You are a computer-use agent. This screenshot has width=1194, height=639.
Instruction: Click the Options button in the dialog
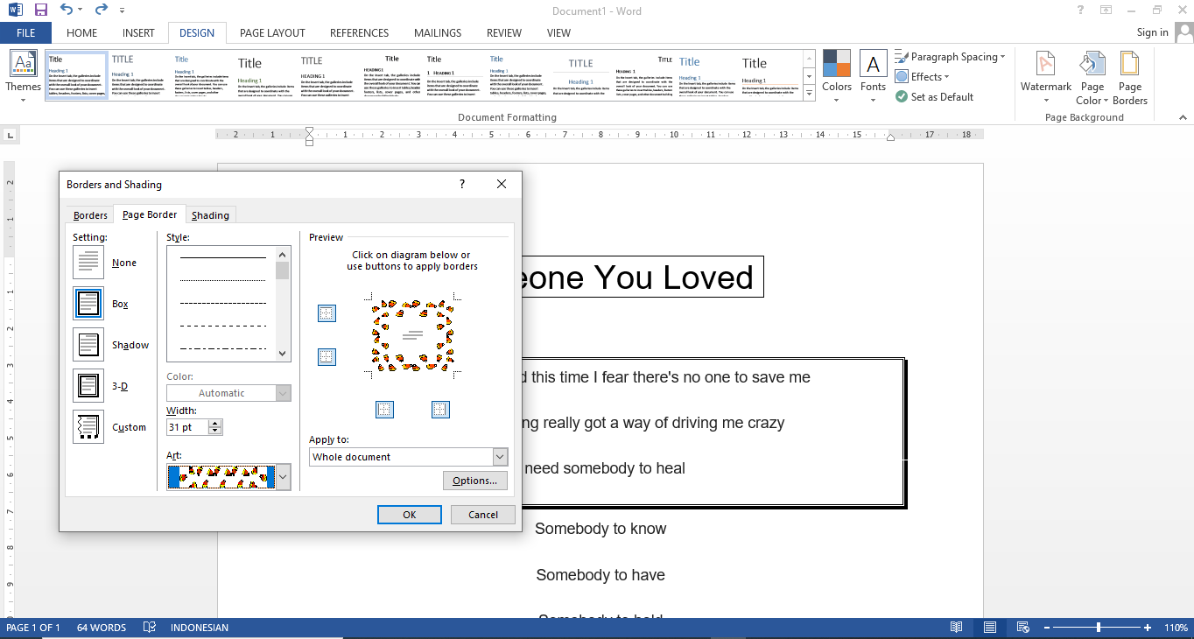coord(474,480)
